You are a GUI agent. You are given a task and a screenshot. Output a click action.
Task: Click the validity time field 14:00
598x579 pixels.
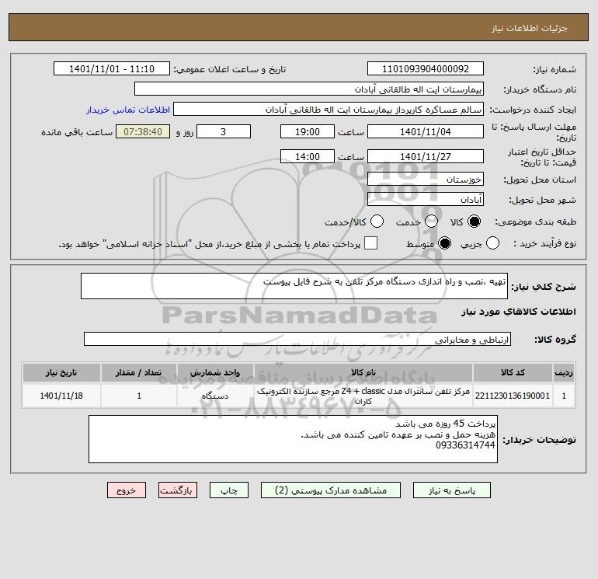click(x=308, y=156)
